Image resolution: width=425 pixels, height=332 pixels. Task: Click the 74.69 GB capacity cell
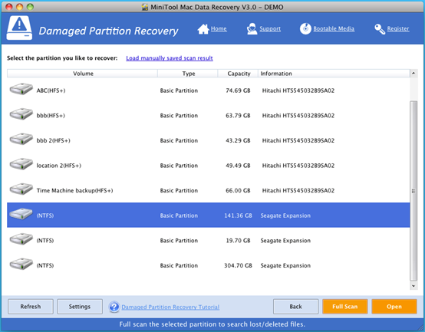point(238,90)
